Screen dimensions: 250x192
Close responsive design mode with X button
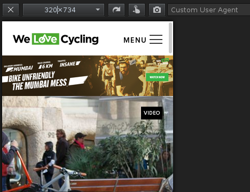tap(11, 10)
